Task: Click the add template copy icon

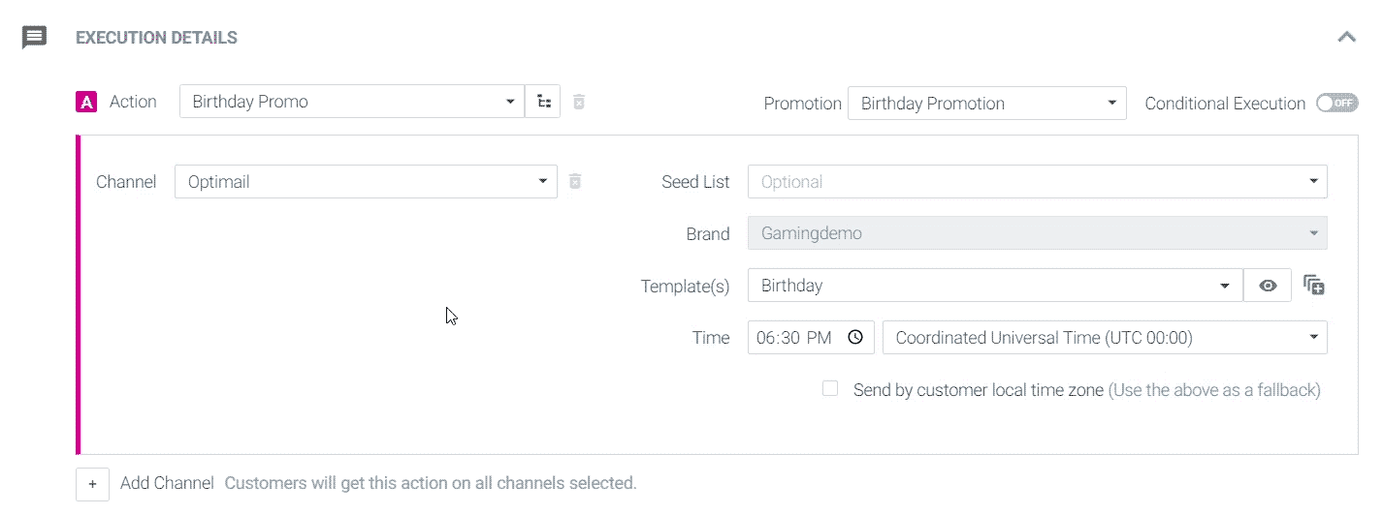Action: (x=1314, y=286)
